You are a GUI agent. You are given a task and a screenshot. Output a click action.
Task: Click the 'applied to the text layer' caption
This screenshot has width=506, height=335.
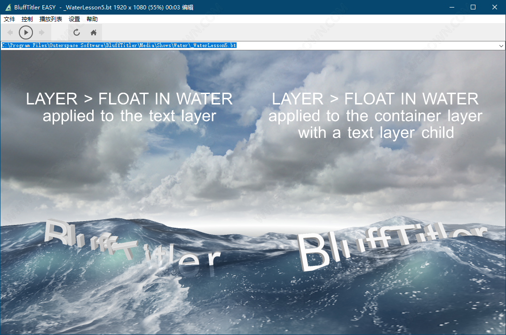click(x=129, y=116)
